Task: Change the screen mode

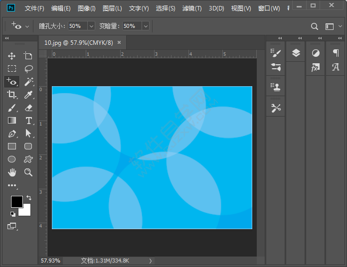Action: pos(12,226)
